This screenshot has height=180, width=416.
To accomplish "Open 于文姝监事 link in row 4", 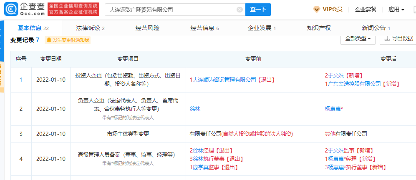I will pos(342,151).
